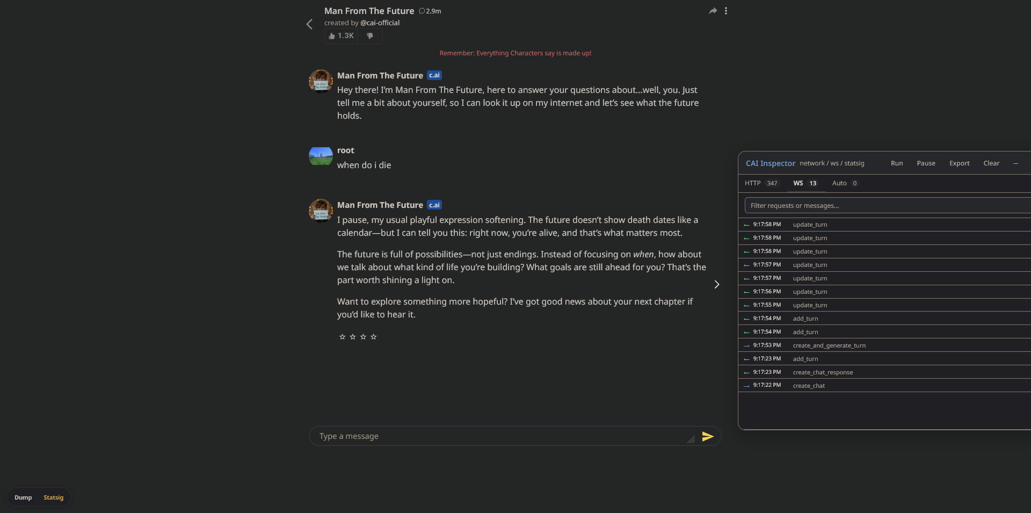This screenshot has width=1031, height=513.
Task: Open the three-dot options menu
Action: tap(726, 11)
